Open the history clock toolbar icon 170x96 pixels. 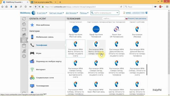tap(25, 7)
